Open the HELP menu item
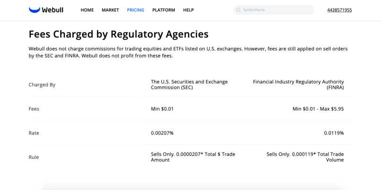 188,10
